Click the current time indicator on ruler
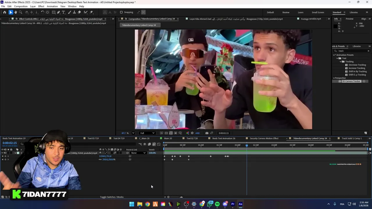Viewport: 372px width, 209px height. pos(247,145)
